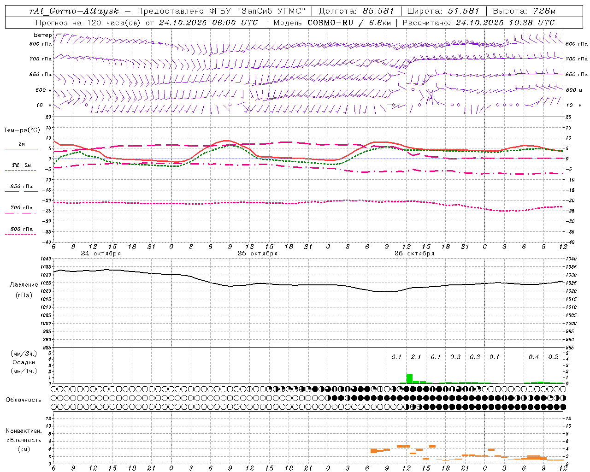Click the 2м temperature legend entry

(22, 144)
